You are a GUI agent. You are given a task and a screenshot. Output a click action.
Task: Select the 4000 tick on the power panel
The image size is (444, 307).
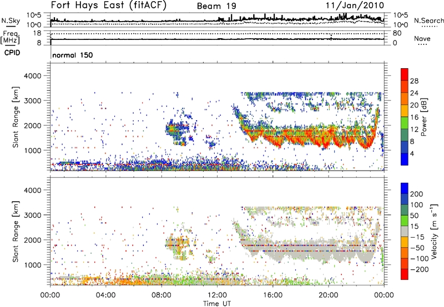pos(33,76)
